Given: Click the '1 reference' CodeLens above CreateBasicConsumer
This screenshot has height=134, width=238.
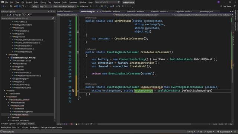Looking at the screenshot, I should pos(90,49).
